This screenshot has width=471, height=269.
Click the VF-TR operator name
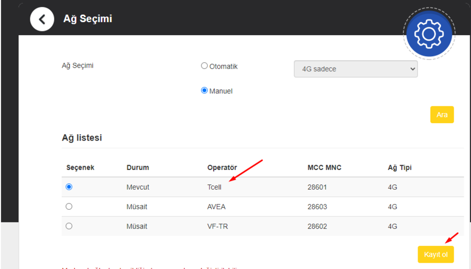click(x=218, y=227)
